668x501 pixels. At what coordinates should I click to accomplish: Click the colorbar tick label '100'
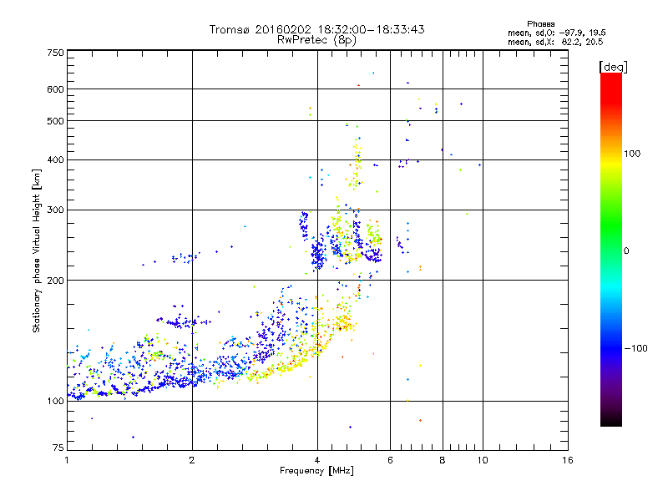pos(632,154)
